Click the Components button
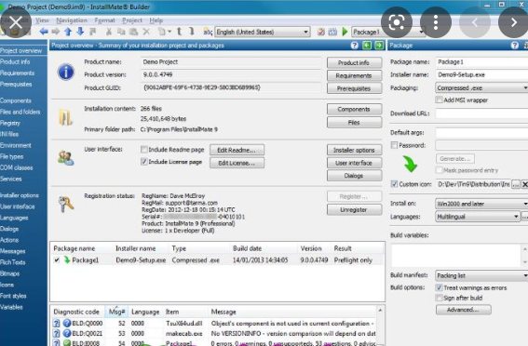 click(354, 109)
